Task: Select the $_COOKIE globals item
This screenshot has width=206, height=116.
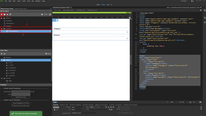Action: 12,73
